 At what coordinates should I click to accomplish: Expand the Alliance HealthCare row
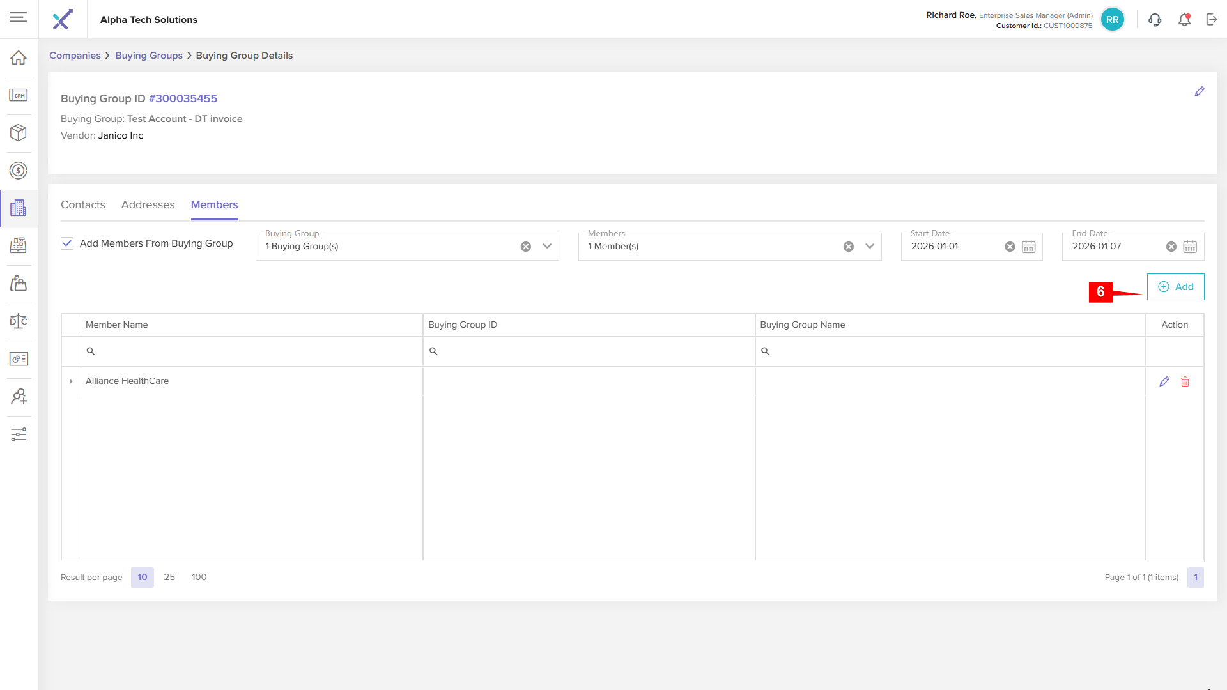pos(71,381)
